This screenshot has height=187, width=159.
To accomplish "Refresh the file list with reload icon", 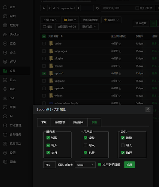I will 97,8.
